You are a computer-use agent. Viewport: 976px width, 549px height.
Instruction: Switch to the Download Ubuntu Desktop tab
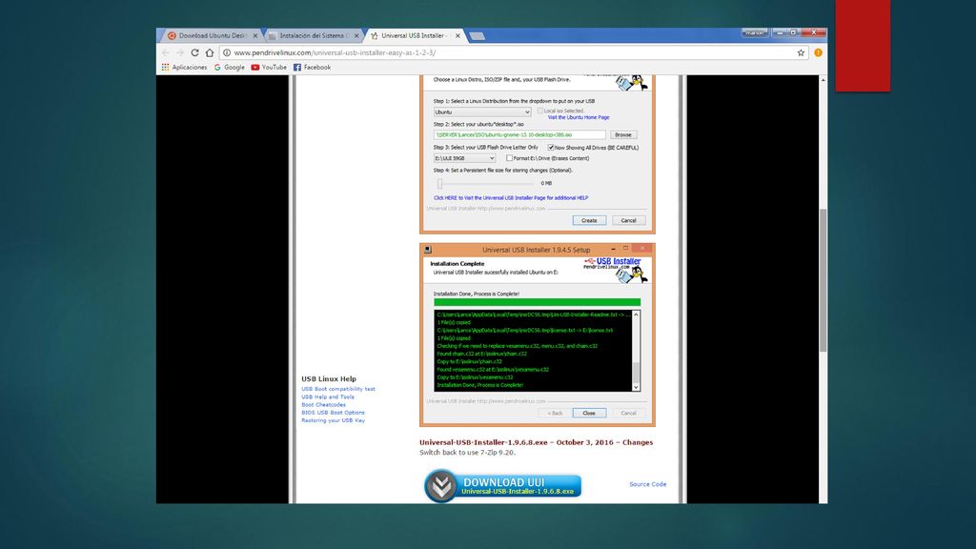click(212, 36)
